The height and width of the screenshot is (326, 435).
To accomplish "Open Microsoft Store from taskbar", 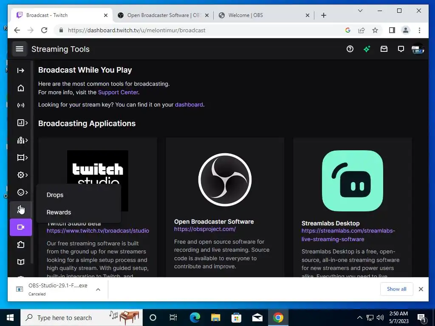I will 236,318.
